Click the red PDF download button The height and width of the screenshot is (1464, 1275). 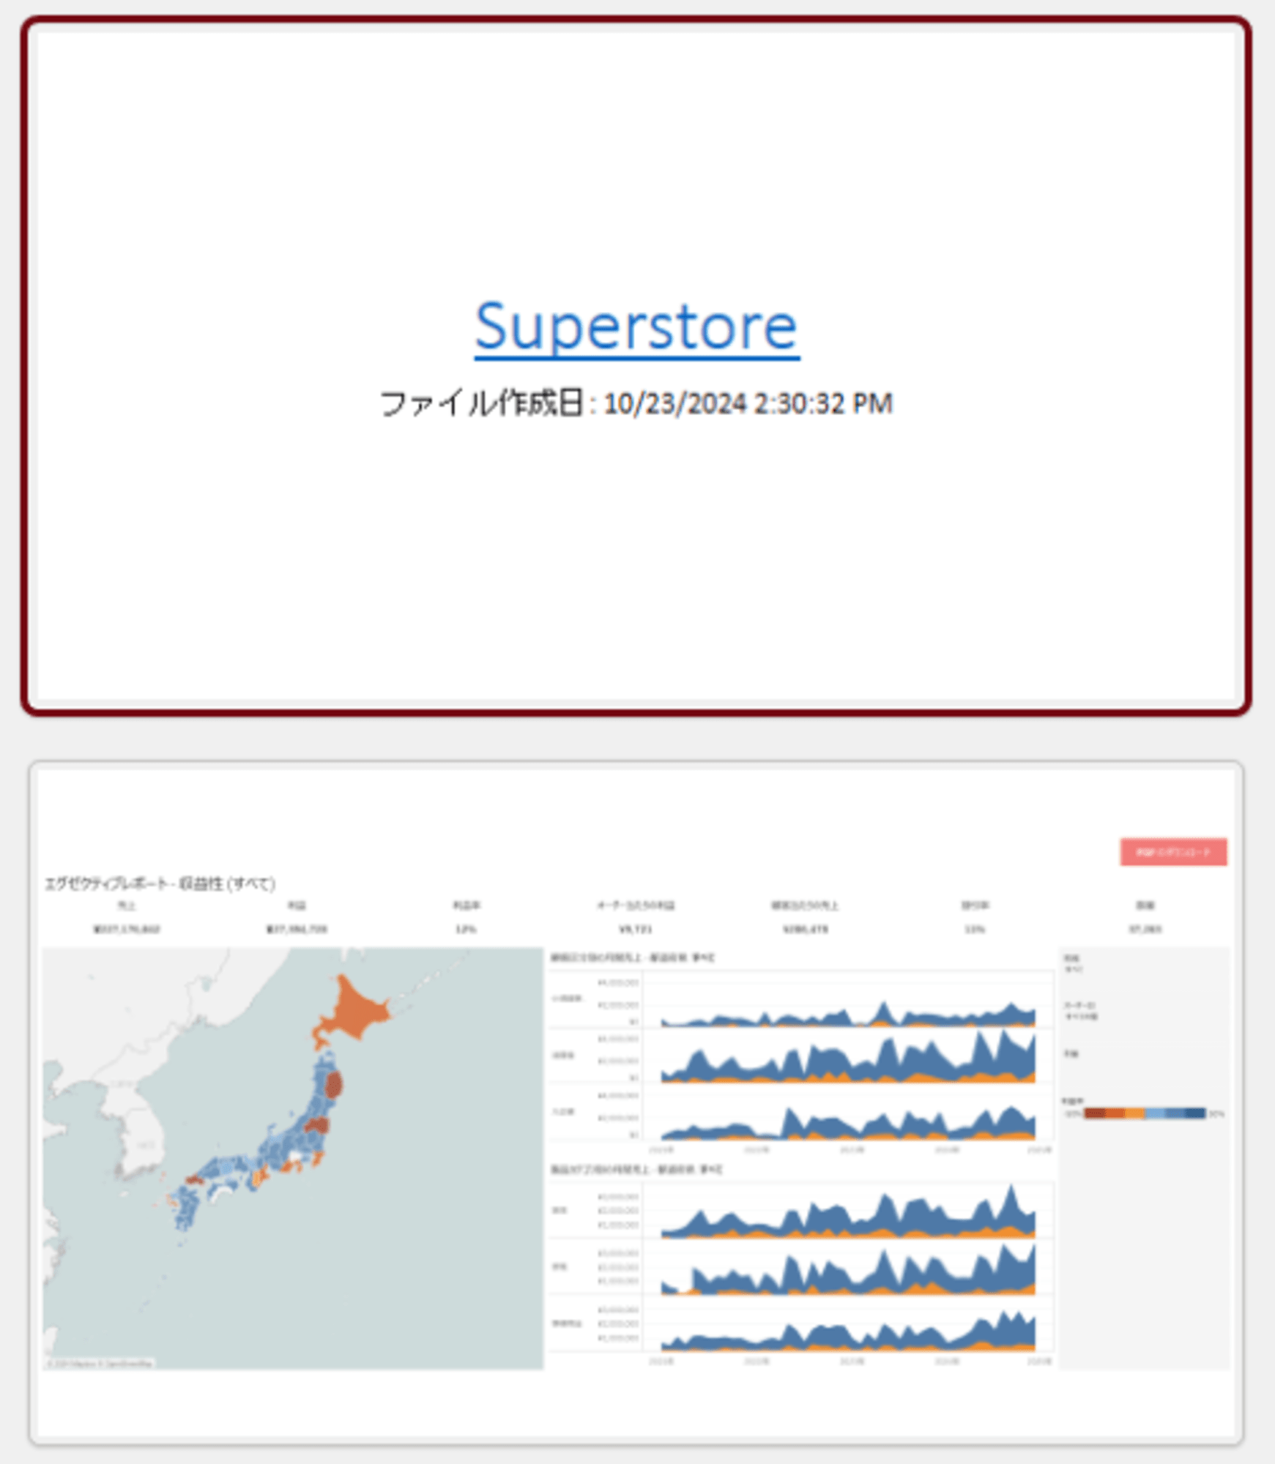[x=1173, y=852]
